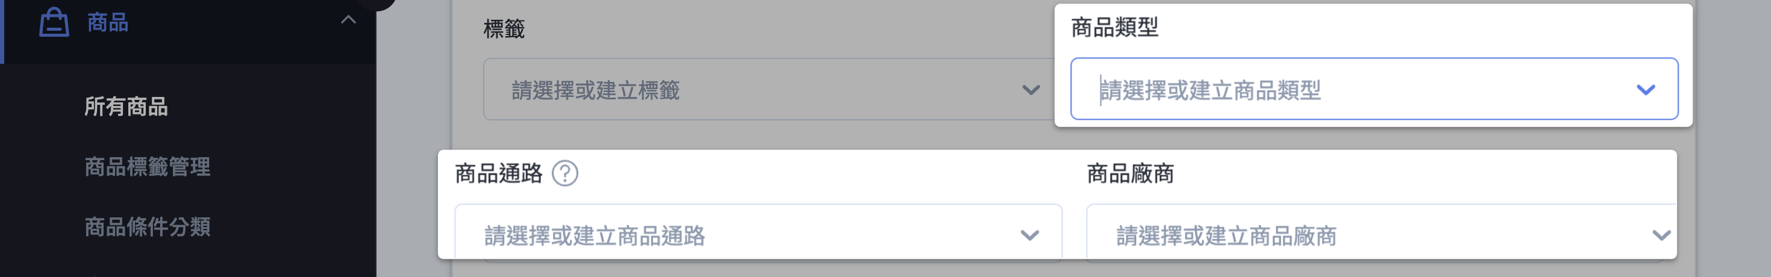Open 商品條件分類 in the sidebar
The height and width of the screenshot is (277, 1771).
click(147, 226)
